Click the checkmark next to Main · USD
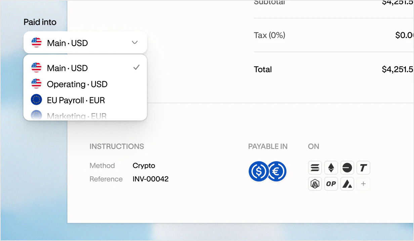Viewport: 414px width, 241px height. (x=136, y=67)
